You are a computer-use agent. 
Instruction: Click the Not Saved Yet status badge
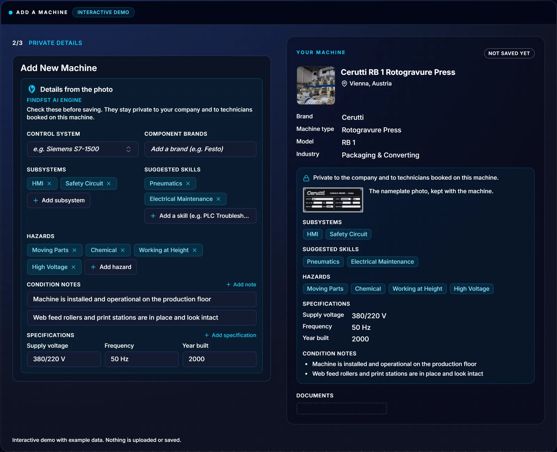point(509,53)
